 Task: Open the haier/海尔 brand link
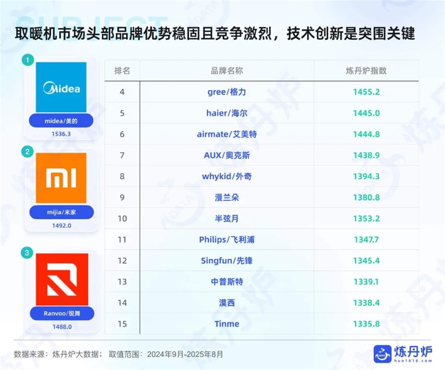click(226, 113)
